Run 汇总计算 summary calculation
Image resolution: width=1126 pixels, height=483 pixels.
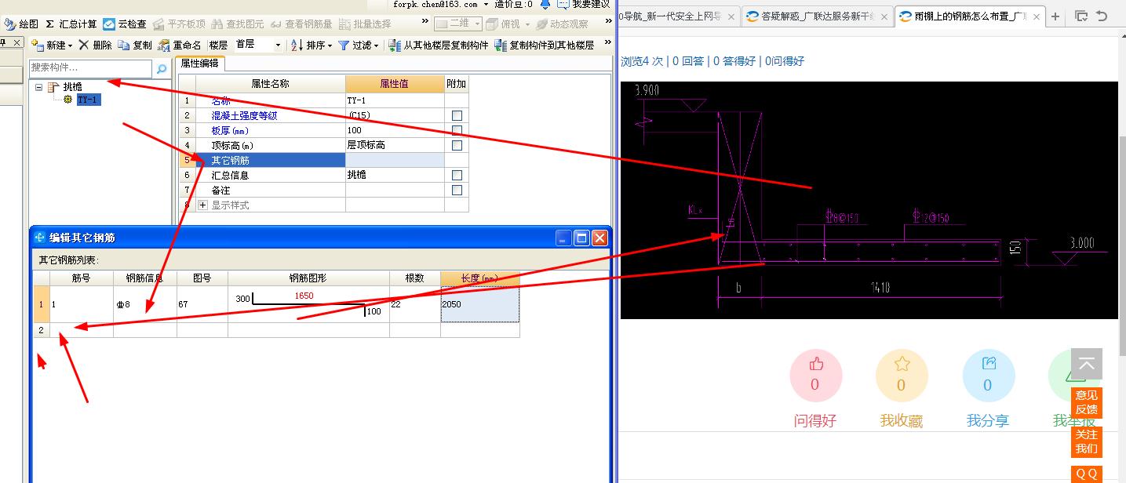point(71,24)
